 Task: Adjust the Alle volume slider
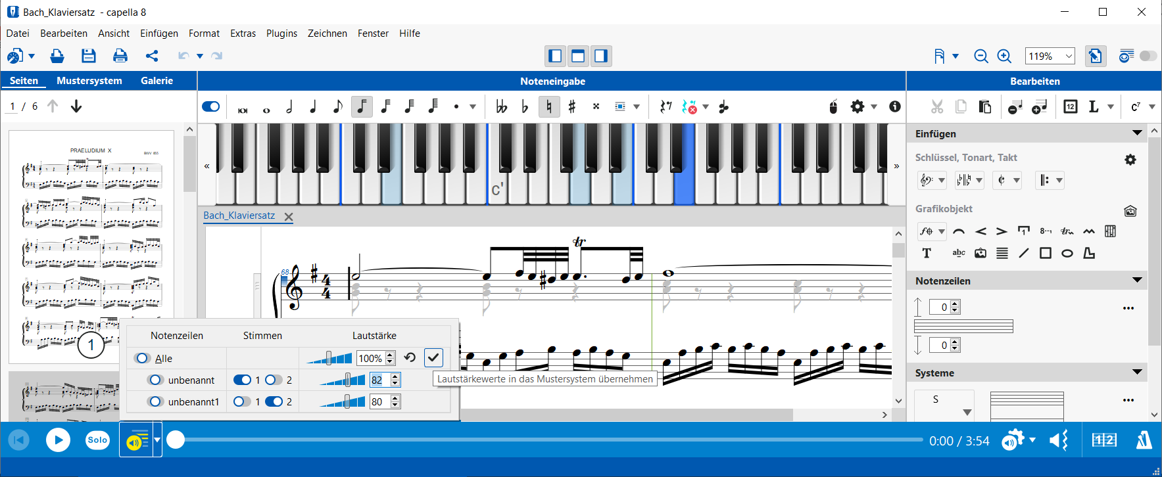point(329,358)
